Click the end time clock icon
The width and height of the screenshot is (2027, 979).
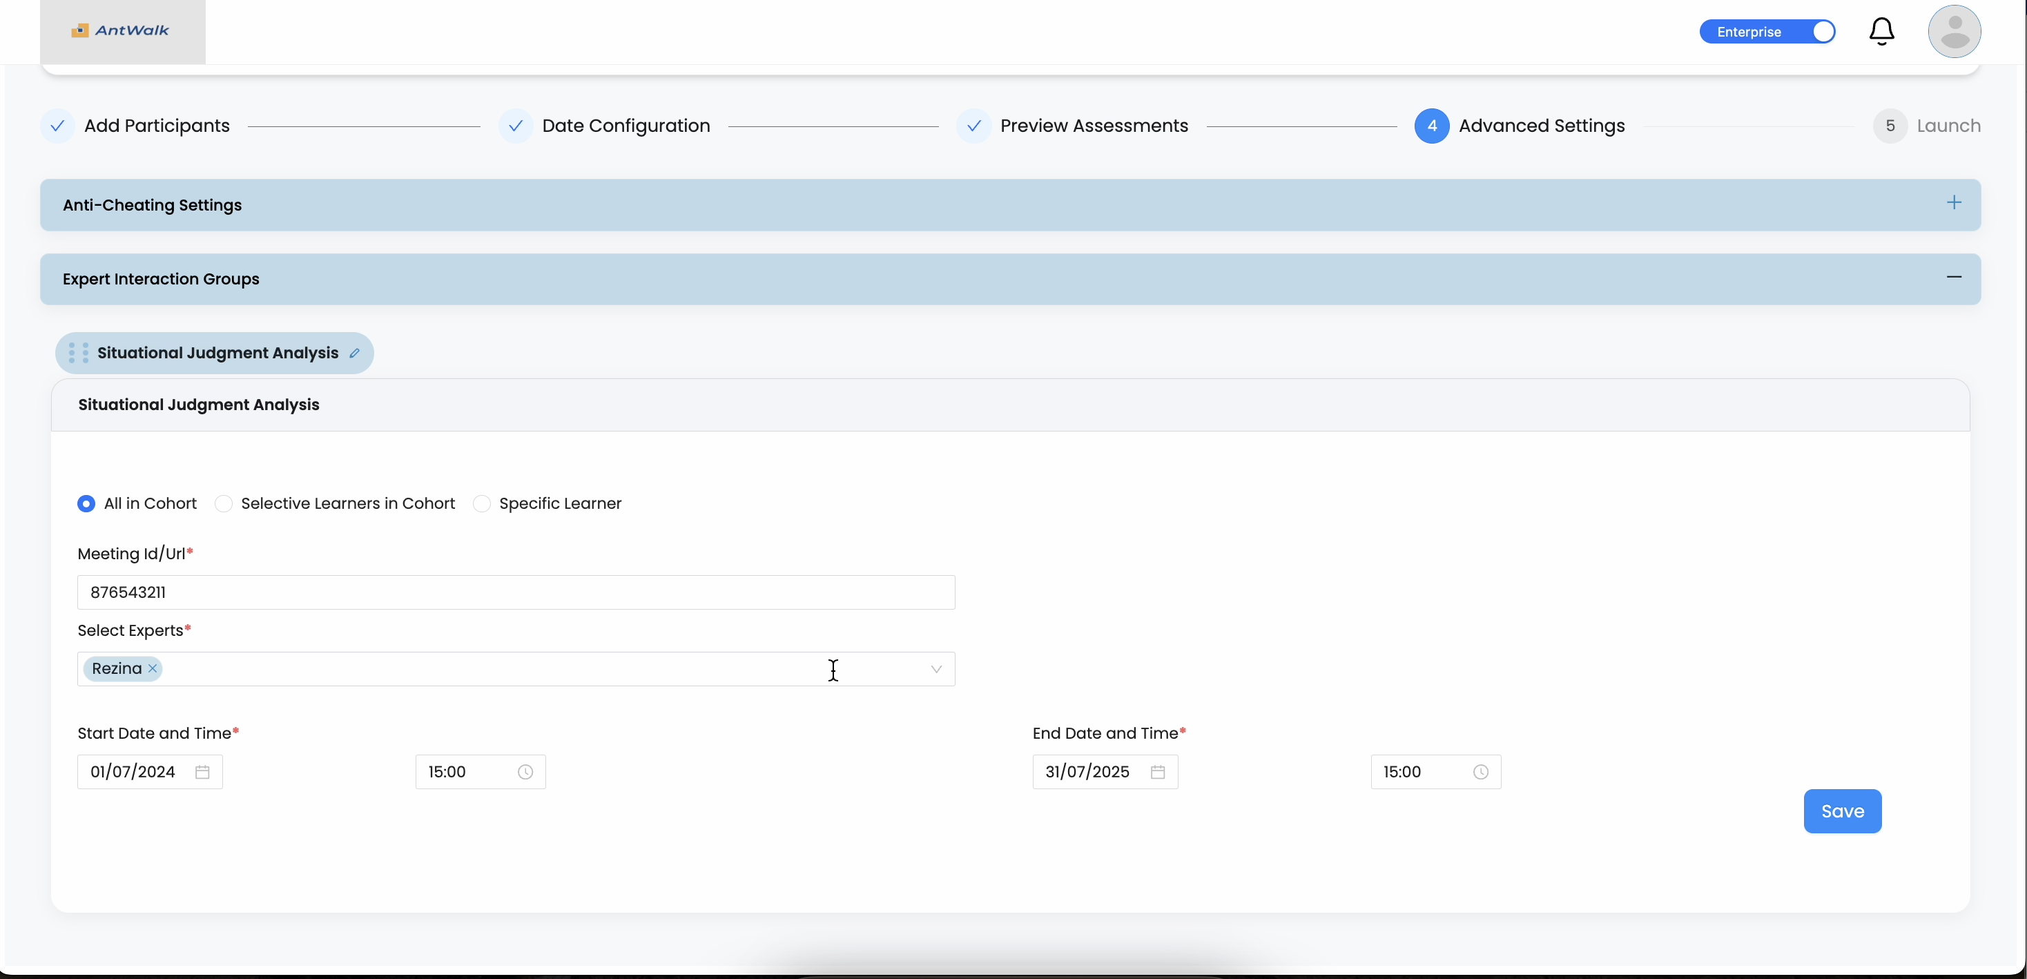[x=1481, y=772]
